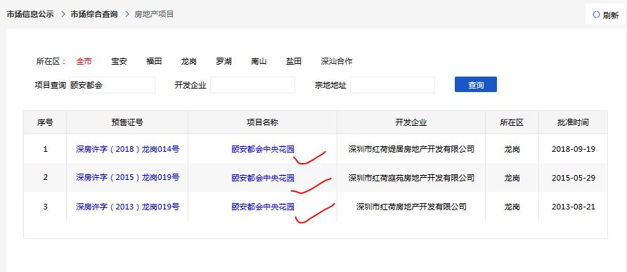
Task: Click the 所在区： filter label
Action: [51, 61]
